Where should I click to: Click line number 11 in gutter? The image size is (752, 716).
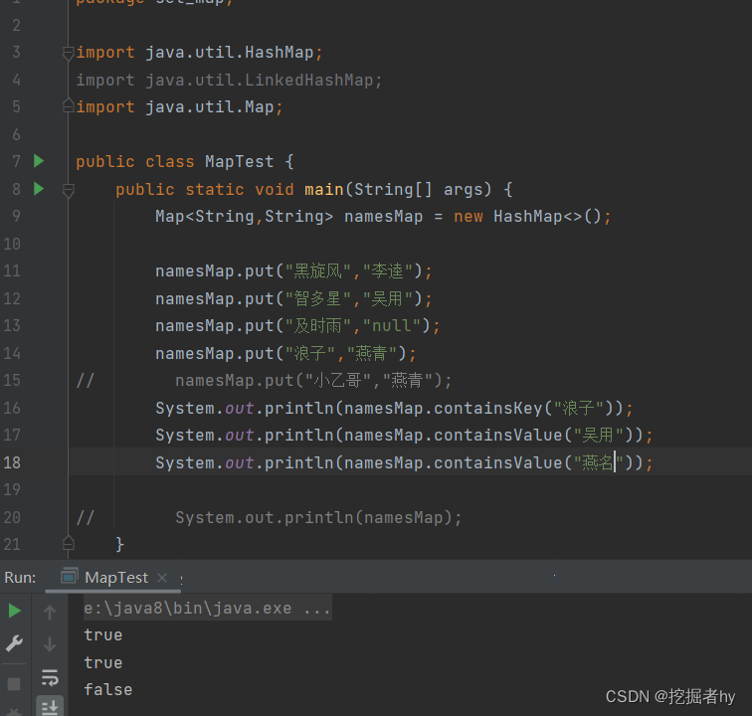coord(12,270)
